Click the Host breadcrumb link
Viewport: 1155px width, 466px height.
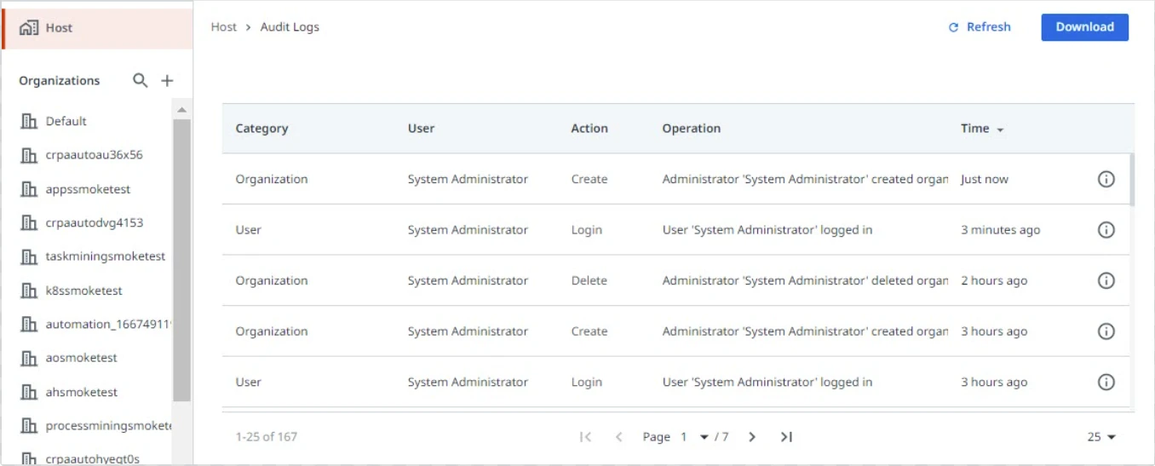click(x=224, y=27)
